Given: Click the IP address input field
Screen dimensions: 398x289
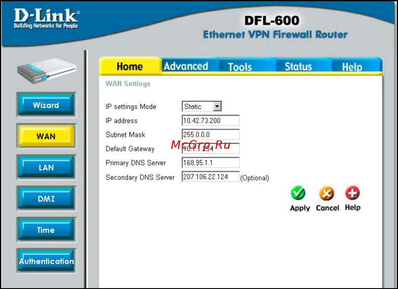Looking at the screenshot, I should 211,120.
